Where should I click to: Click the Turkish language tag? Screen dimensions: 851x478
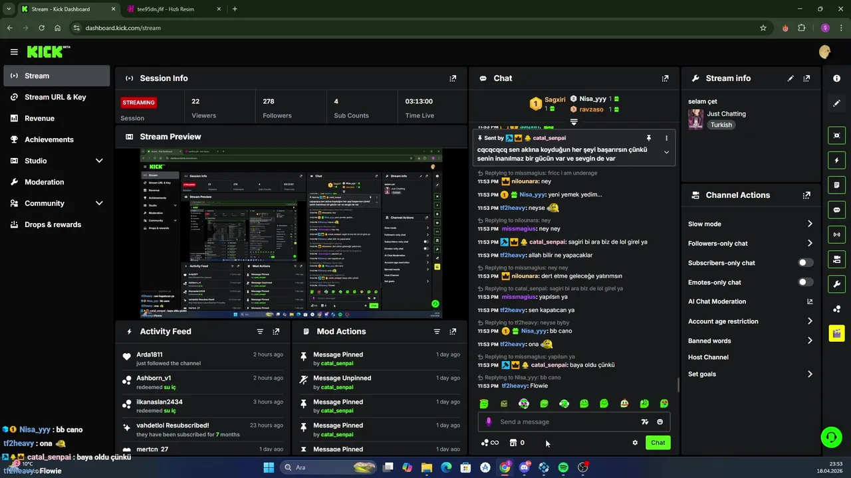[721, 125]
